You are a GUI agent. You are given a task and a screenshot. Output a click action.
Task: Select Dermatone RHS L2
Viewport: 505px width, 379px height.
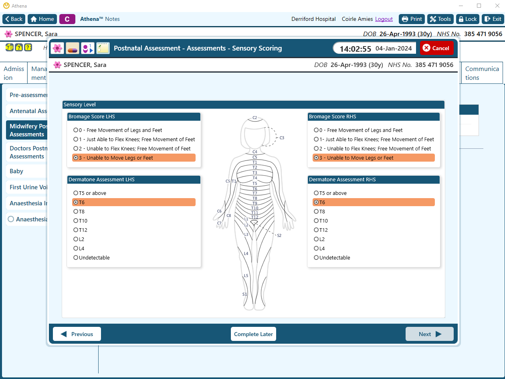click(374, 239)
